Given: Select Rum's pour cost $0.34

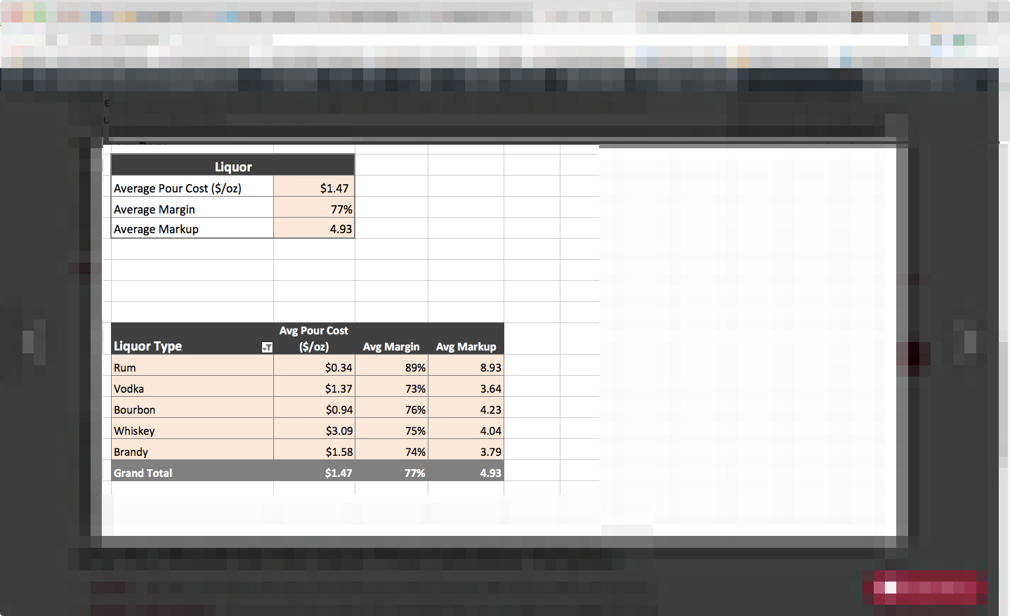Looking at the screenshot, I should click(314, 365).
